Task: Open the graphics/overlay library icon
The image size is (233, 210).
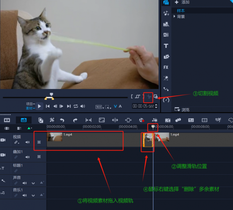Action: [166, 57]
